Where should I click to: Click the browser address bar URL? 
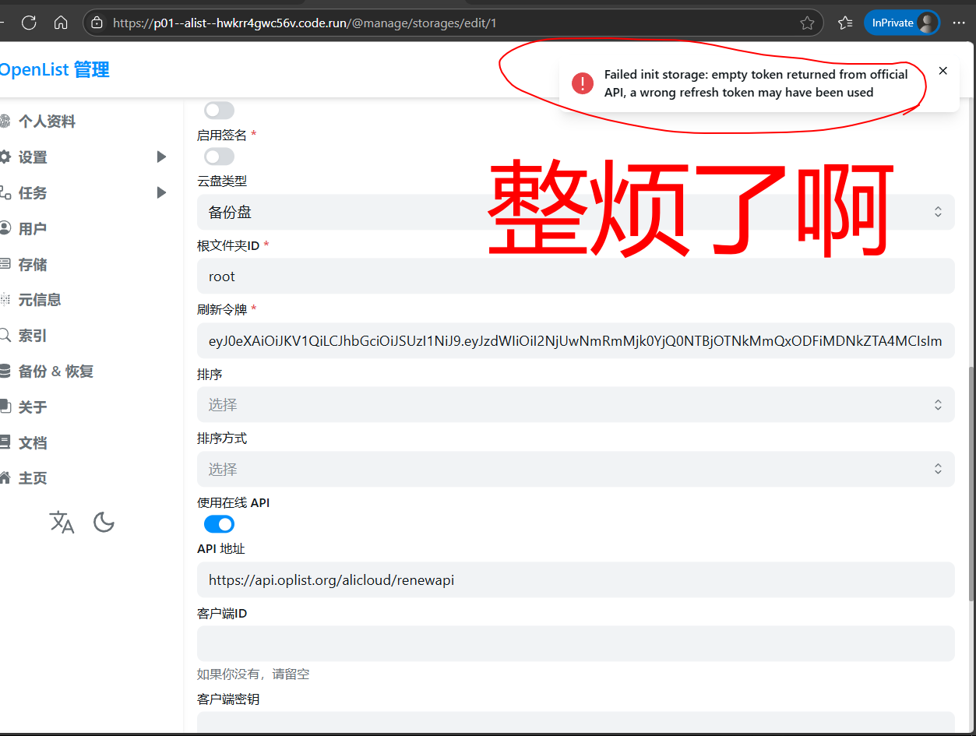tap(305, 23)
